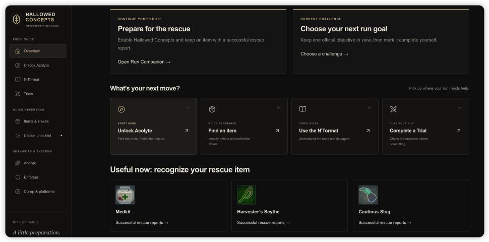Click Choose a challenge link

click(x=324, y=54)
